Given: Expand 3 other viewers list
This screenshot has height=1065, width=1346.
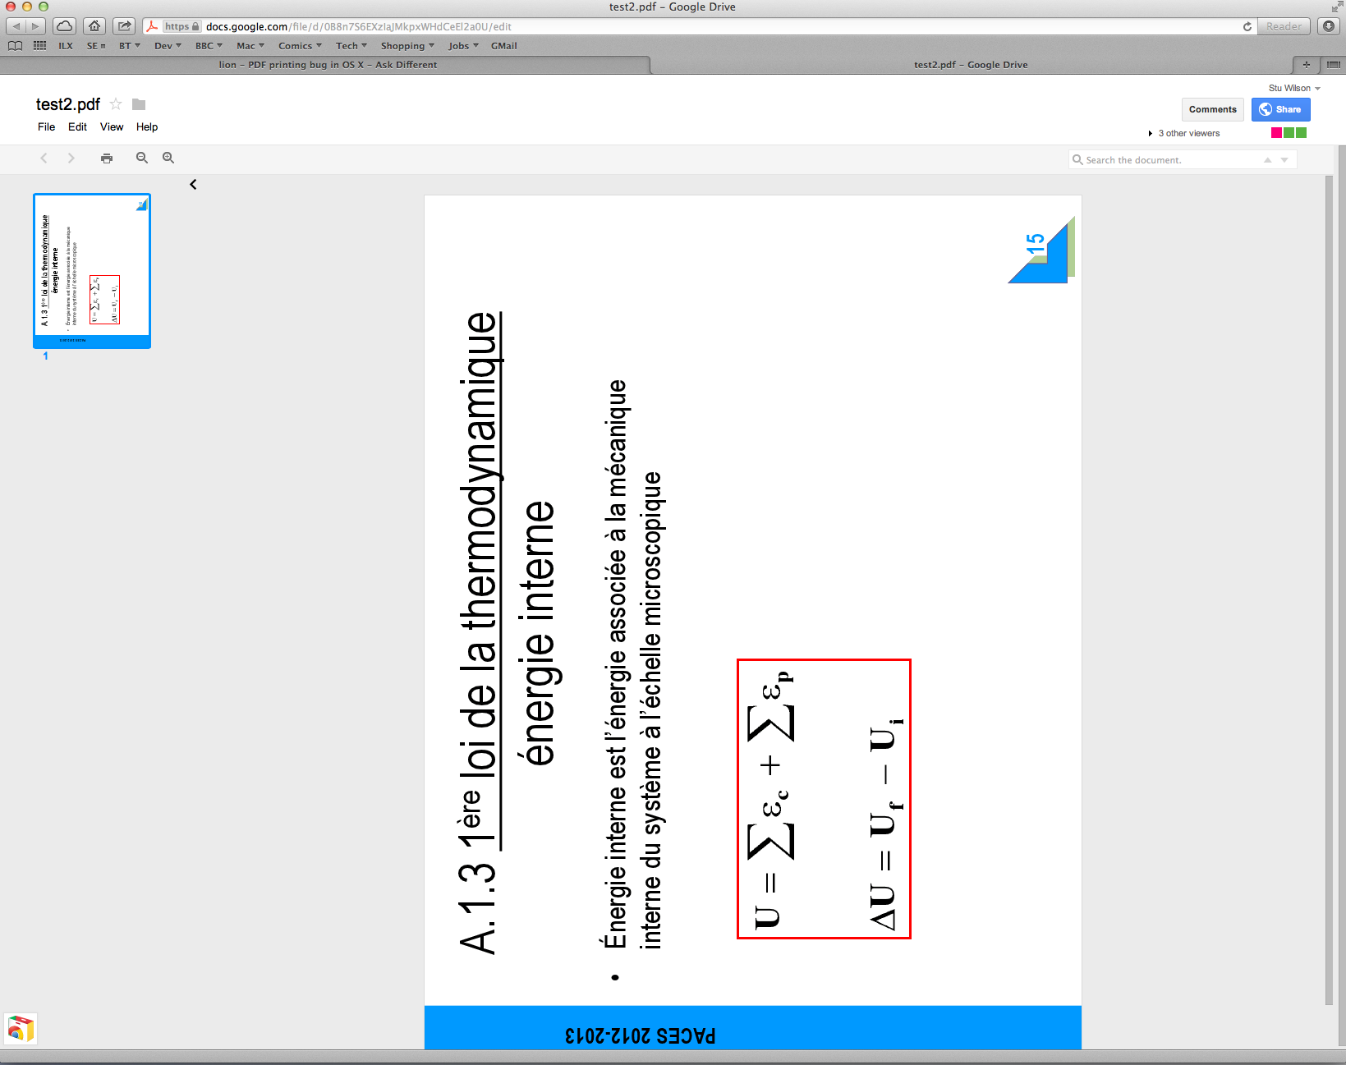Looking at the screenshot, I should (x=1183, y=133).
